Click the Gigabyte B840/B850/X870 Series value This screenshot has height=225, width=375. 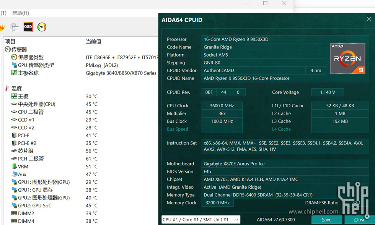[121, 73]
